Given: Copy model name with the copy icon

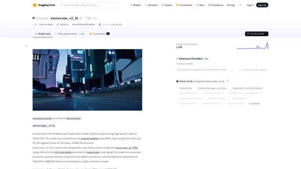Looking at the screenshot, I should pos(81,18).
